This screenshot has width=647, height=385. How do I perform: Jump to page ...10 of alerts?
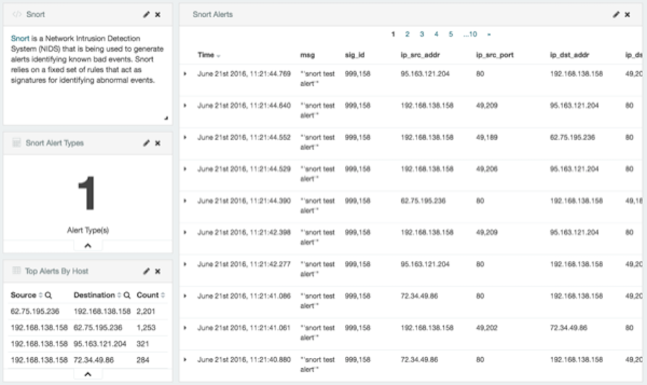pyautogui.click(x=470, y=34)
